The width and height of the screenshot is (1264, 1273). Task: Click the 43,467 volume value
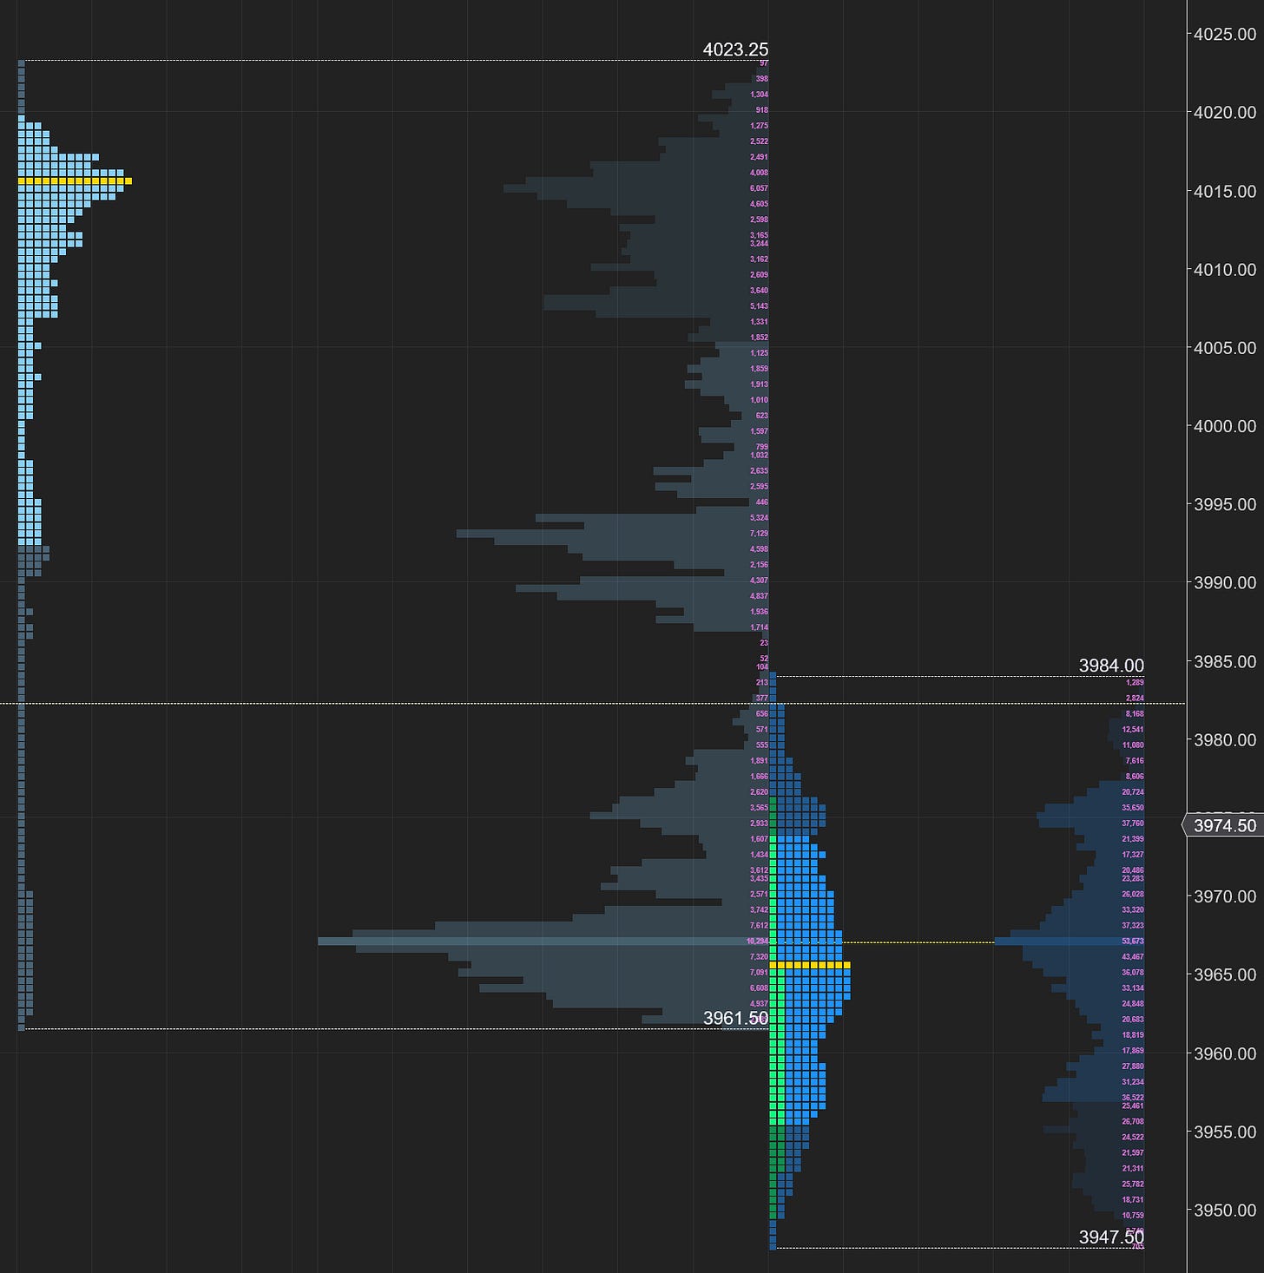[x=1133, y=957]
